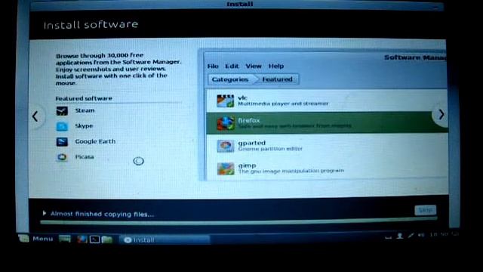The image size is (483, 272).
Task: Select the gparted list row
Action: pos(327,146)
